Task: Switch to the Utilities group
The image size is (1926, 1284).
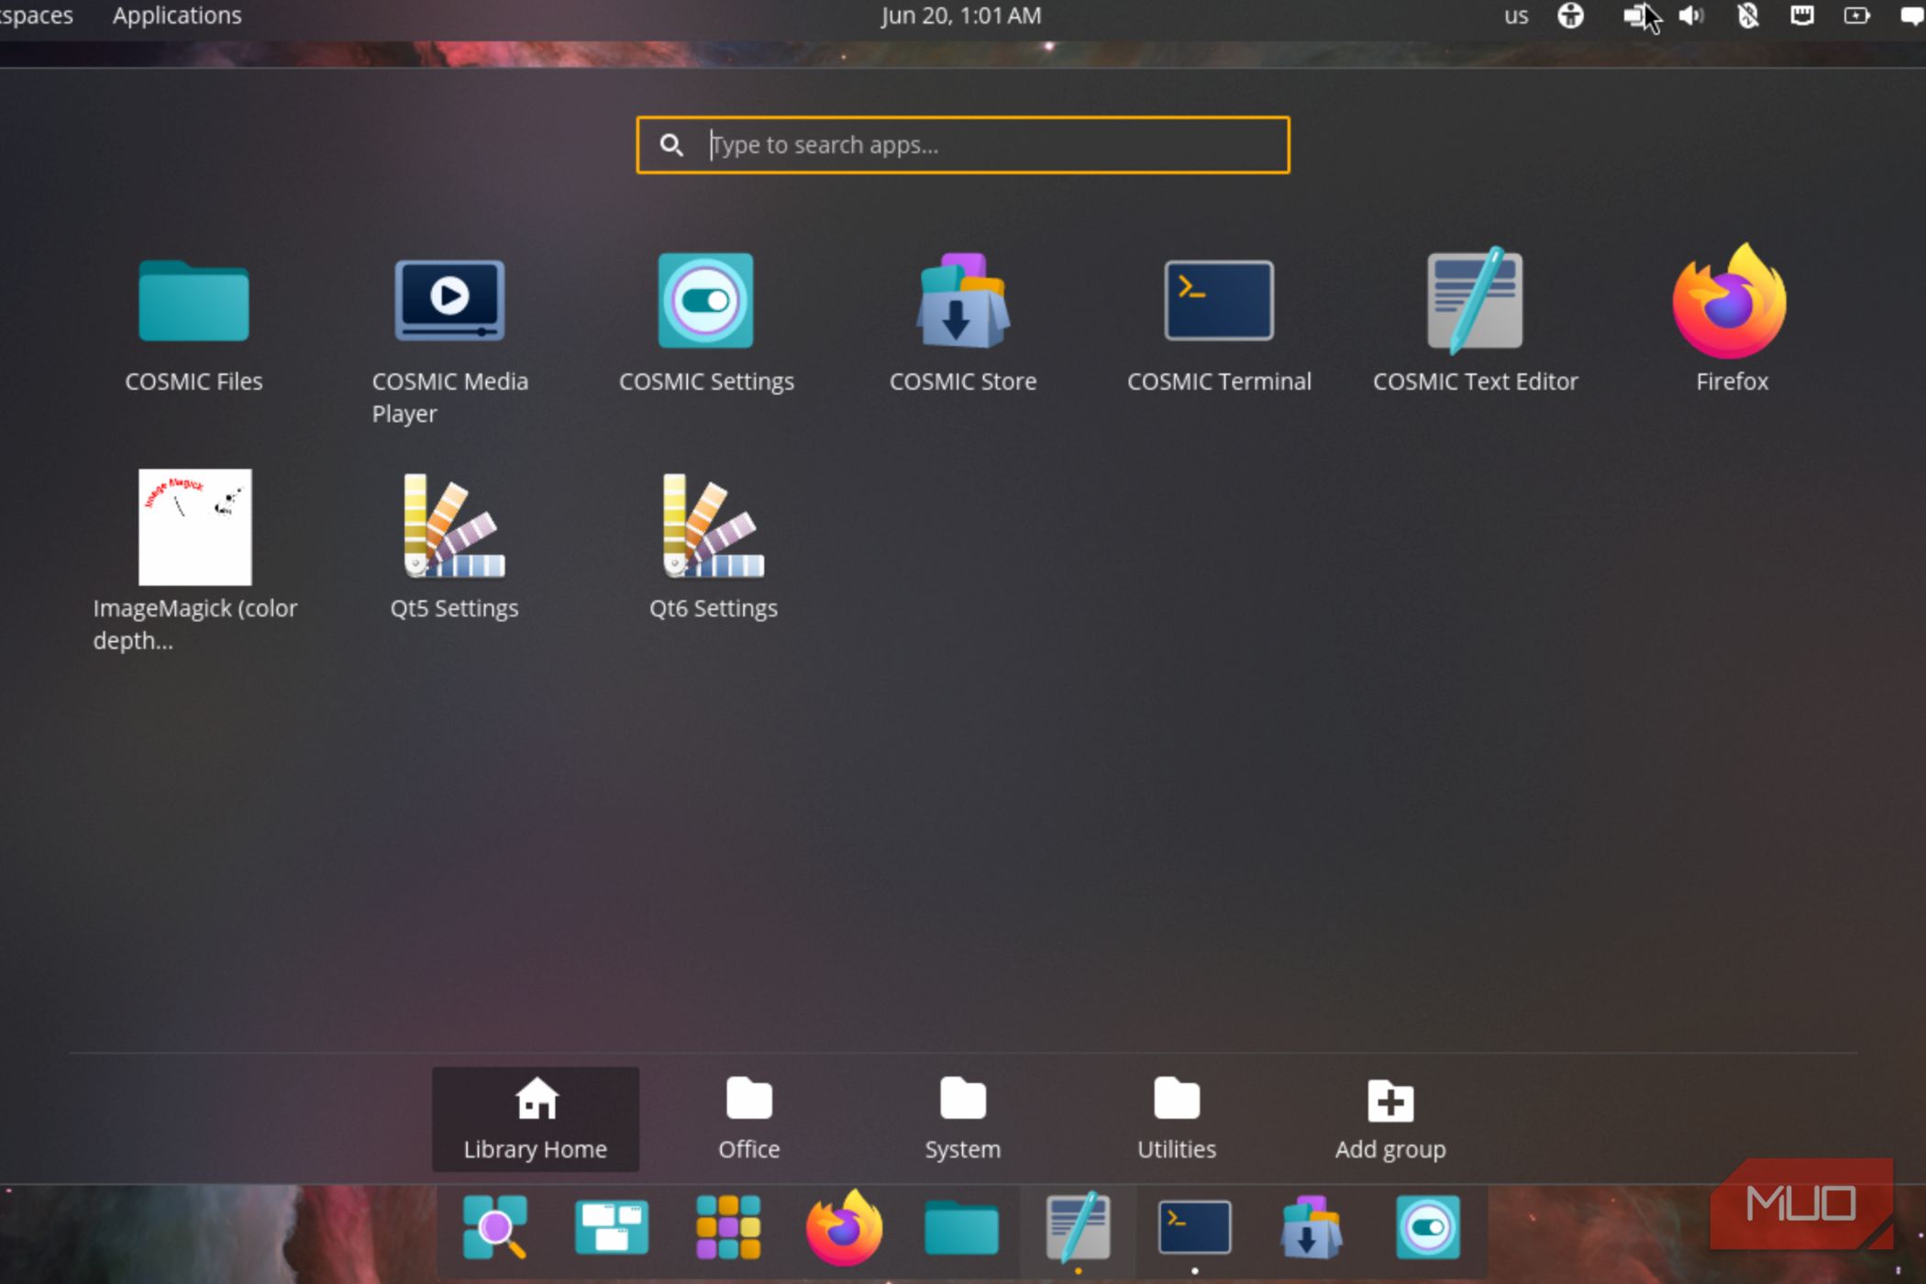Action: click(x=1177, y=1119)
